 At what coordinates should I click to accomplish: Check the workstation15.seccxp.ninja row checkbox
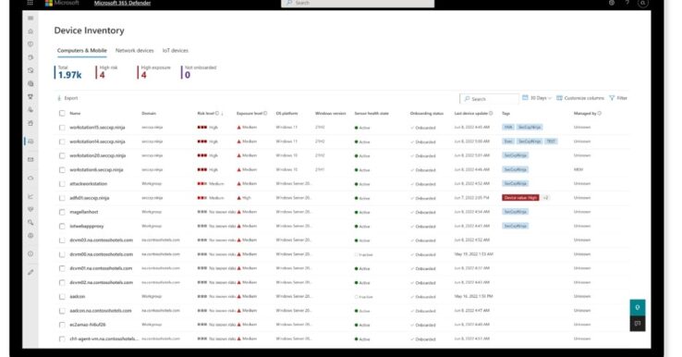pyautogui.click(x=62, y=128)
